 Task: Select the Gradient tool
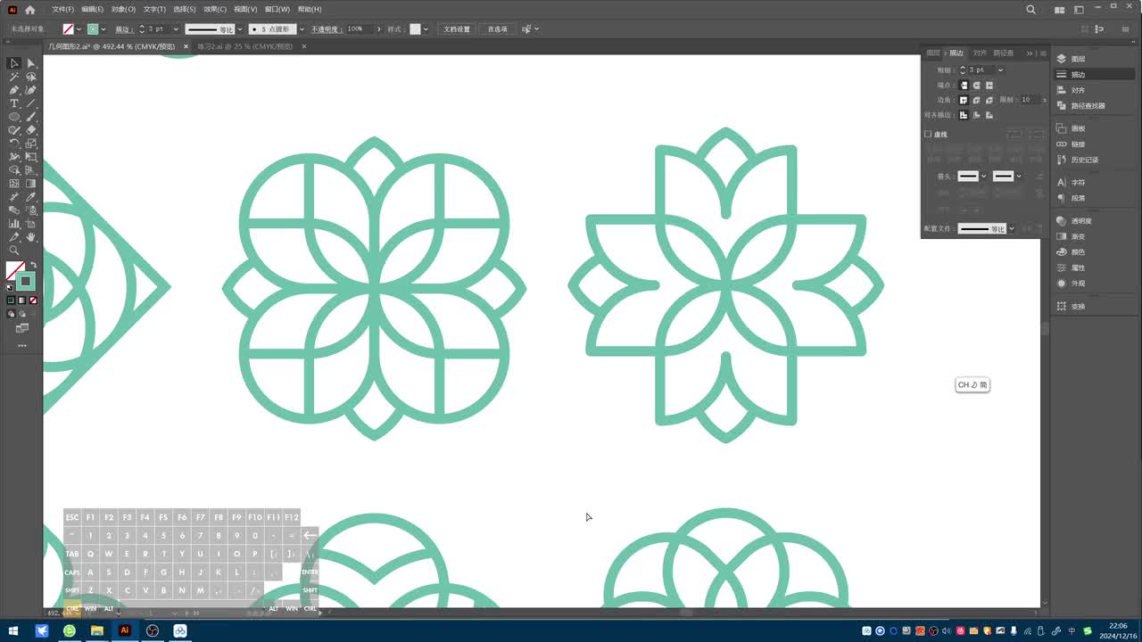tap(31, 184)
